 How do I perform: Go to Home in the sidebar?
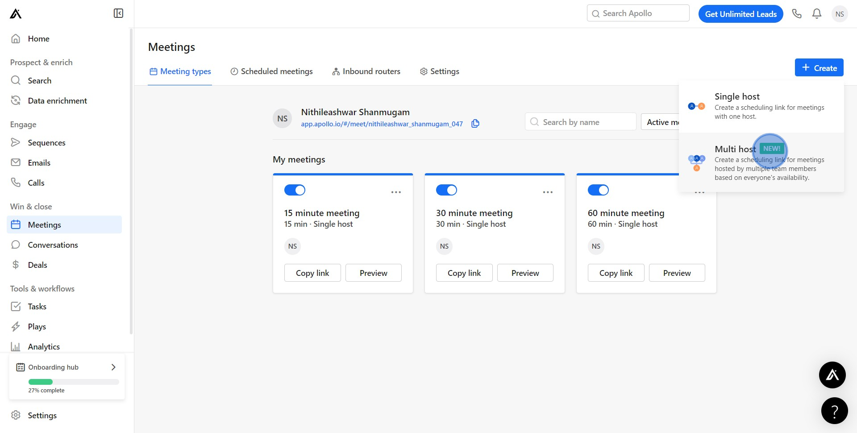(64, 39)
